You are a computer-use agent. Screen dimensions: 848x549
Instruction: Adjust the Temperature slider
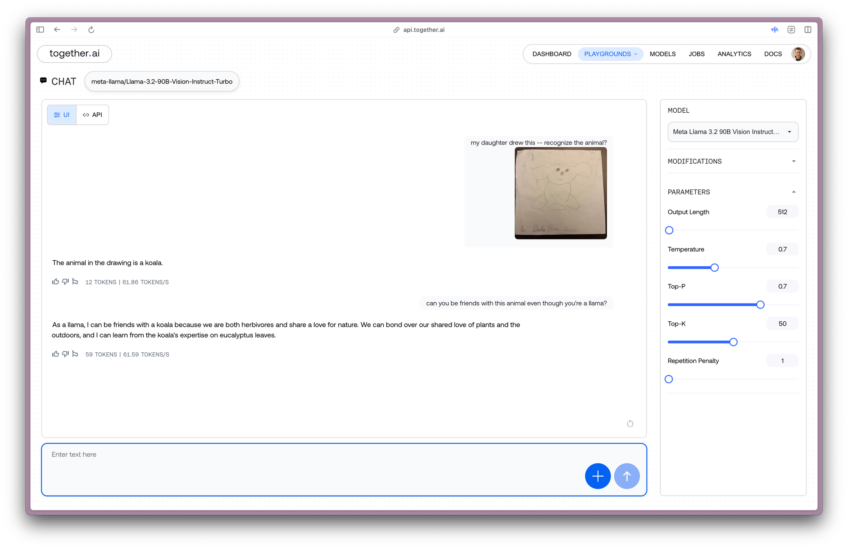coord(714,268)
